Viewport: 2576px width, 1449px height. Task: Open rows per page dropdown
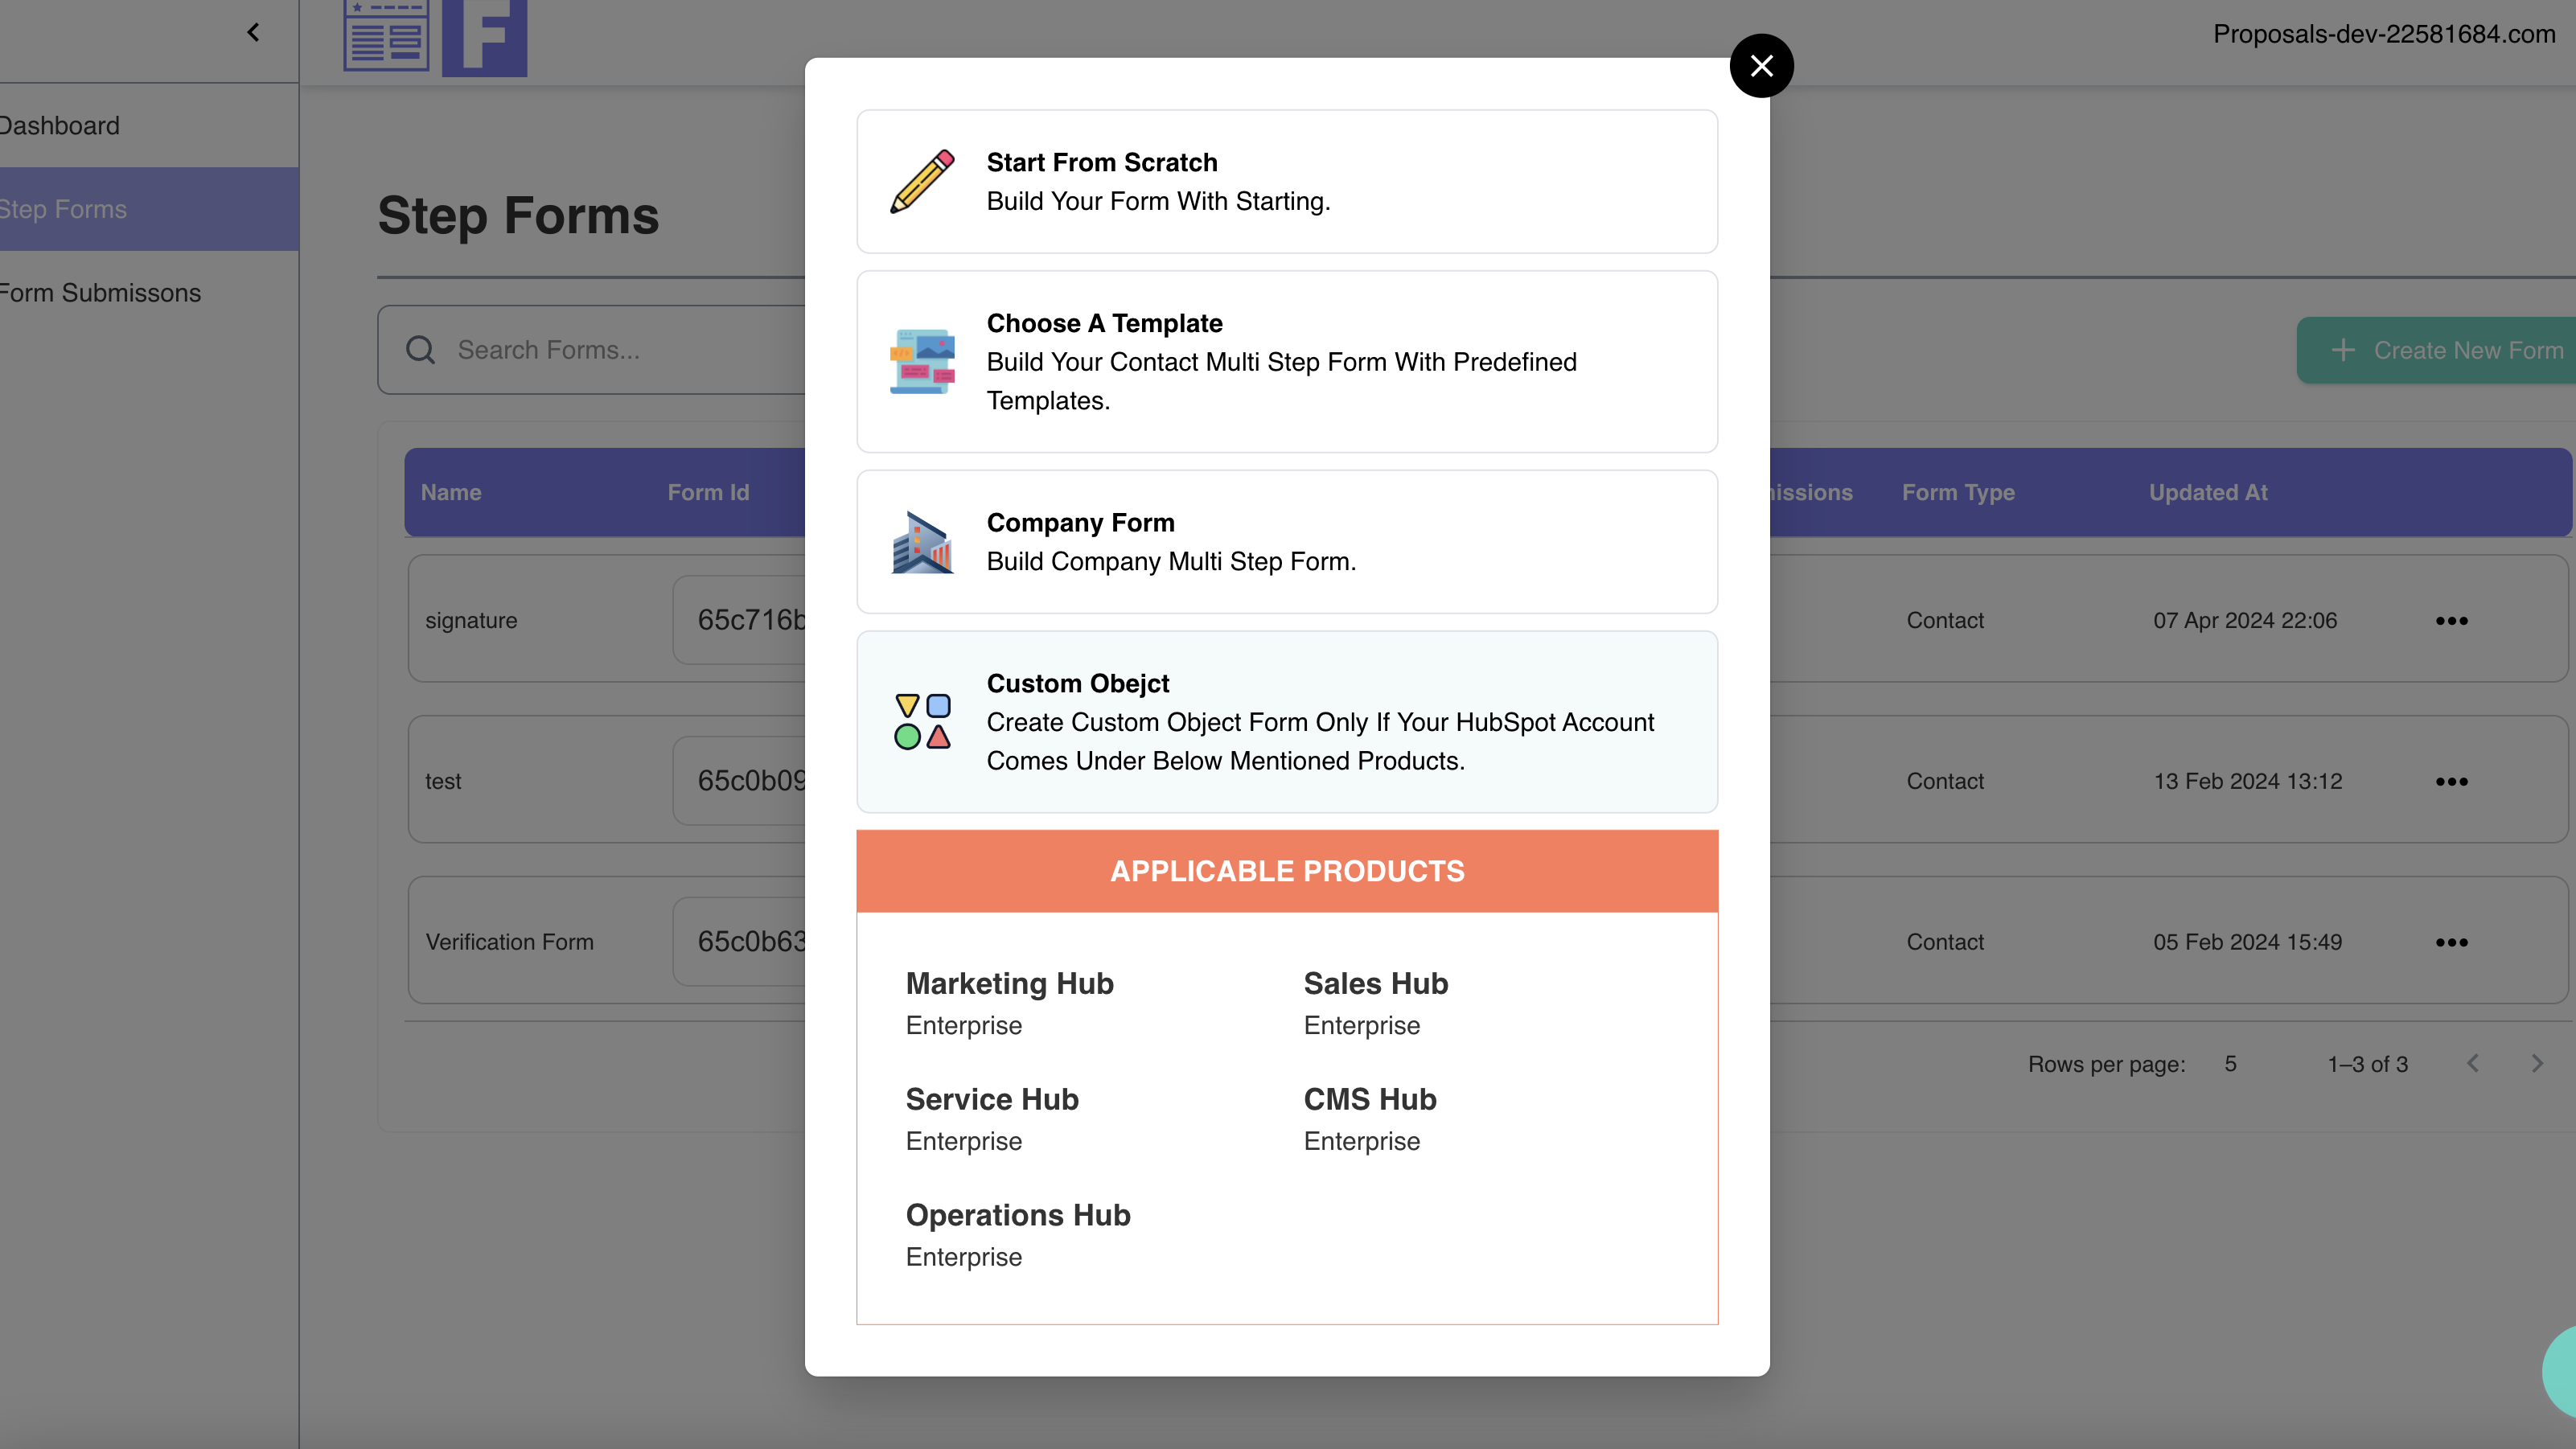2230,1064
